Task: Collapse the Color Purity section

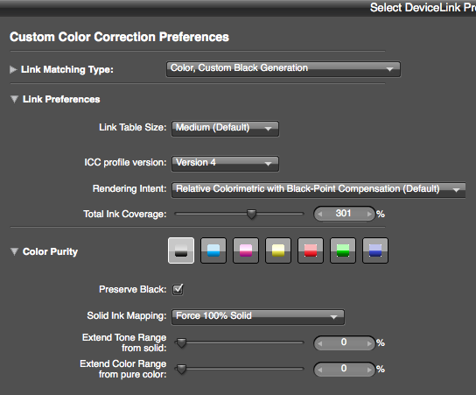Action: click(14, 251)
